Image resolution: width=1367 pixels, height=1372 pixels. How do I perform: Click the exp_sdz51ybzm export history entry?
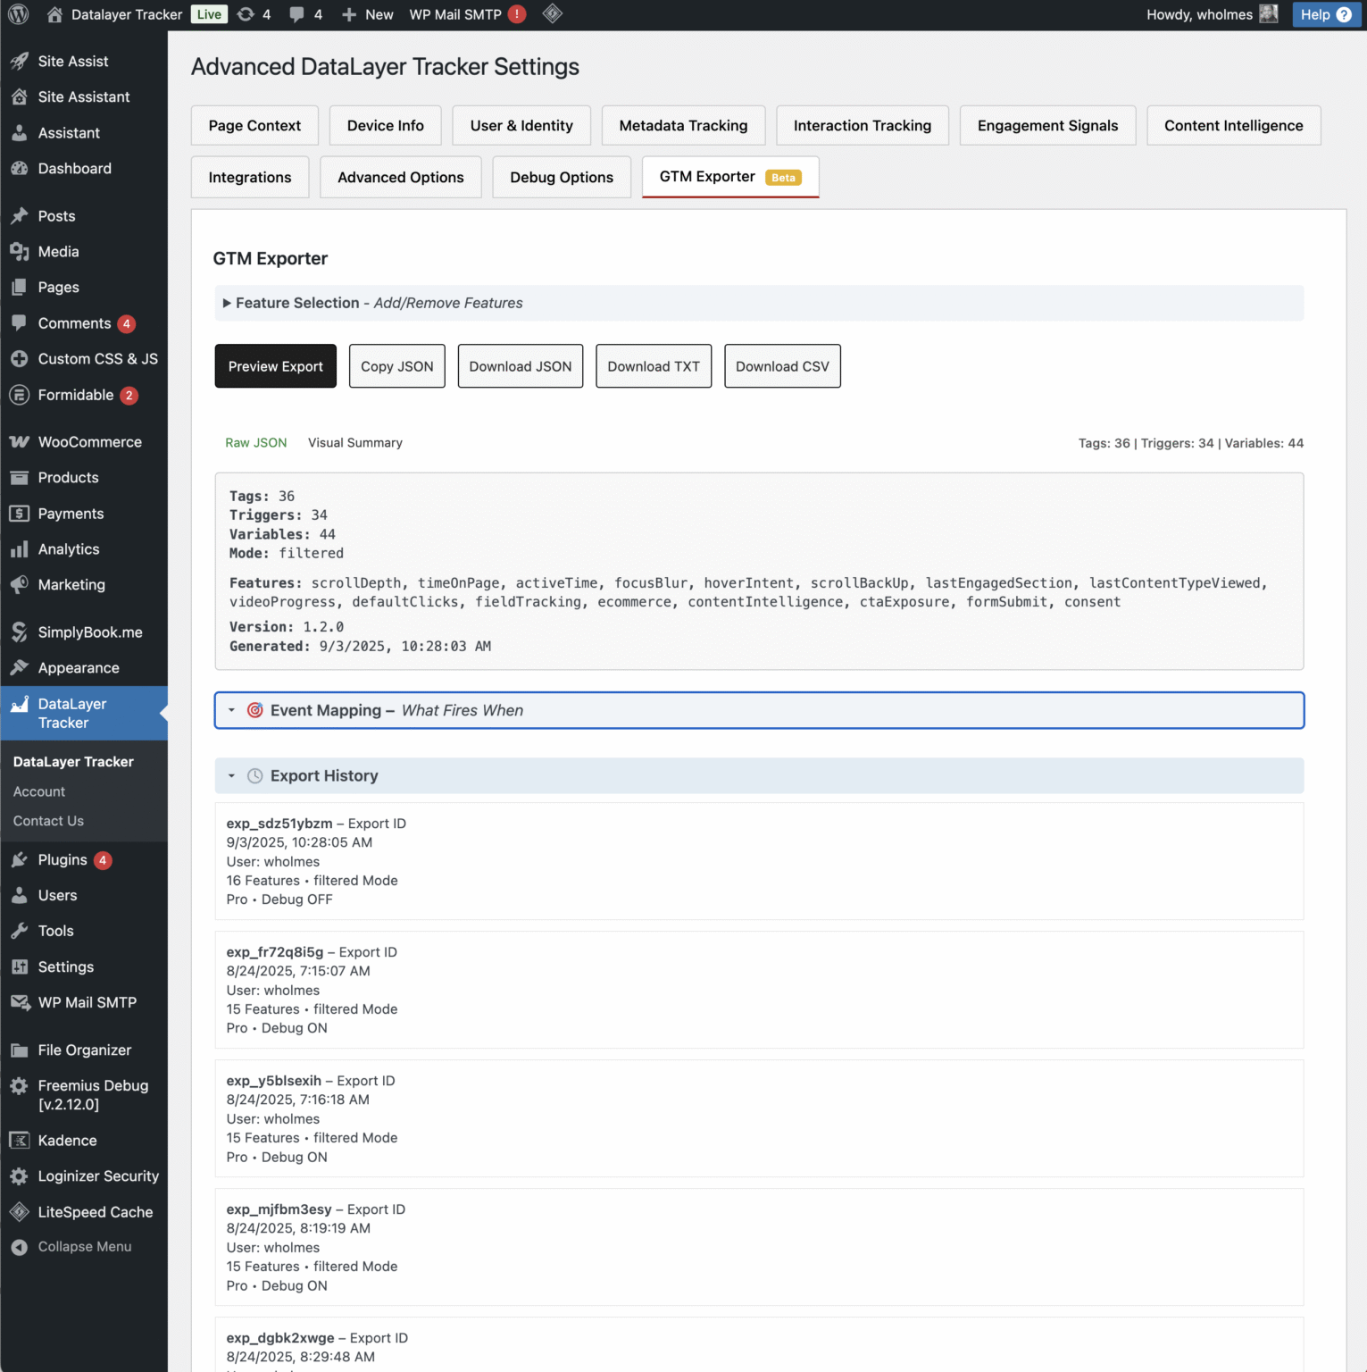pos(759,861)
